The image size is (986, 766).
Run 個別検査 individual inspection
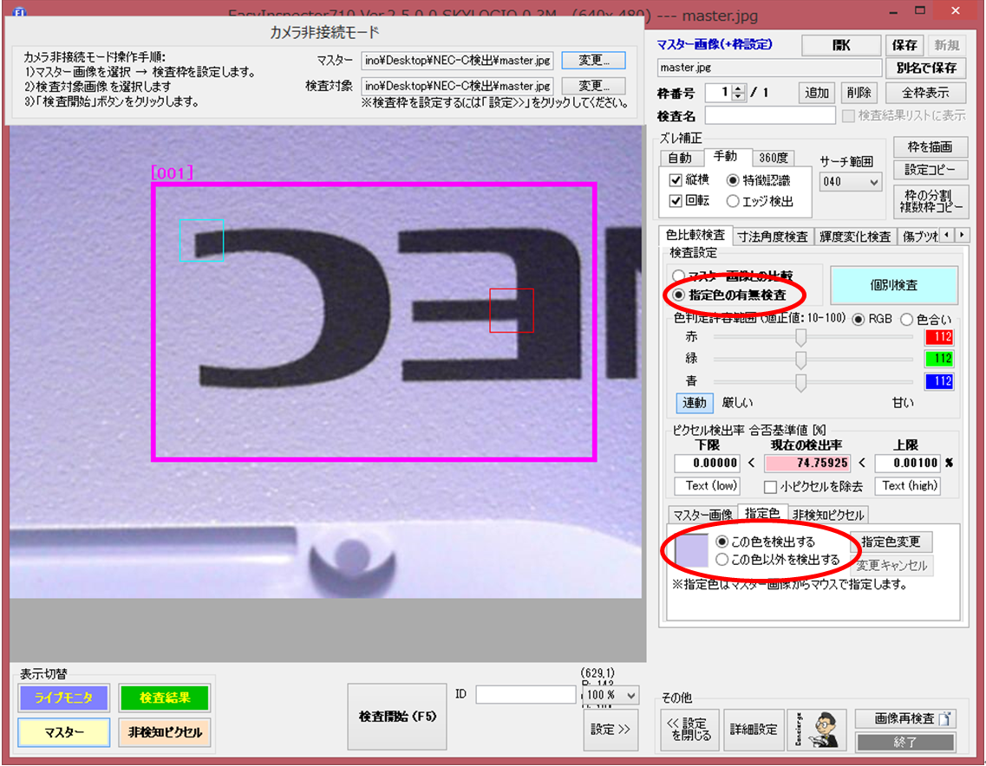pos(893,285)
